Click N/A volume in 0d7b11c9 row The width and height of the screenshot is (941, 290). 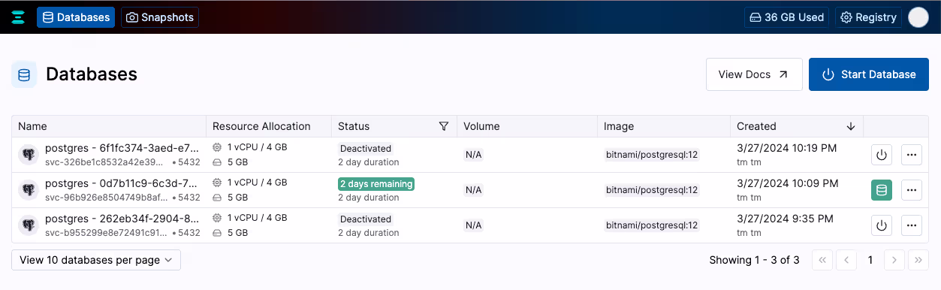(473, 190)
